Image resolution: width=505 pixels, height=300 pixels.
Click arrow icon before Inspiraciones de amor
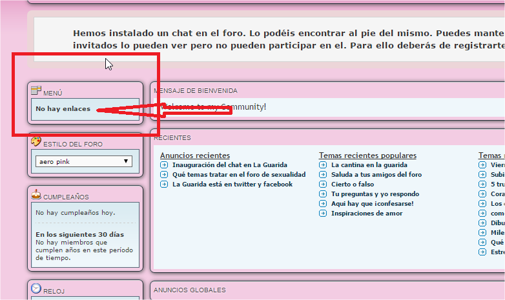click(323, 214)
